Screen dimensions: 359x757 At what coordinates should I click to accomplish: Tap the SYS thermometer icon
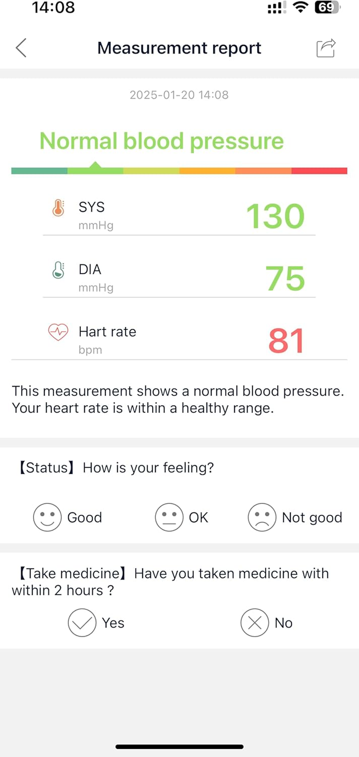[58, 208]
